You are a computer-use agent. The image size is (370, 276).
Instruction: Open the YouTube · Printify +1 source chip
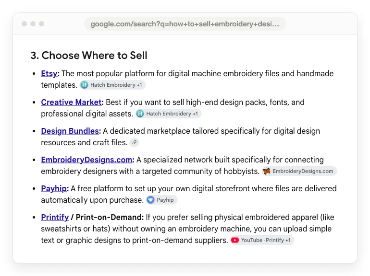coord(262,240)
